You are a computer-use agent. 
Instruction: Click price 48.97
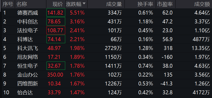coord(54,48)
